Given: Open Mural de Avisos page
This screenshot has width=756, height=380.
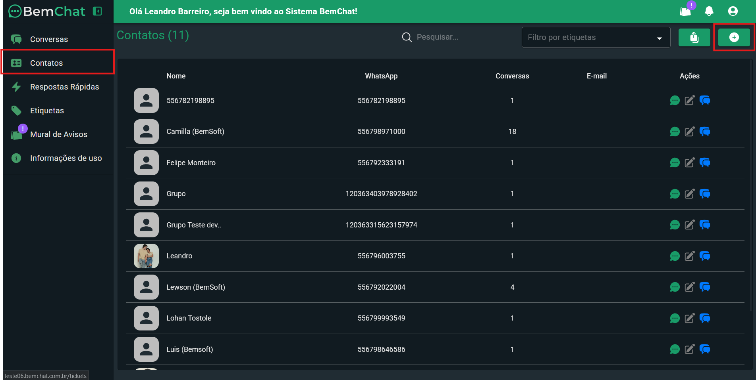Looking at the screenshot, I should coord(58,134).
